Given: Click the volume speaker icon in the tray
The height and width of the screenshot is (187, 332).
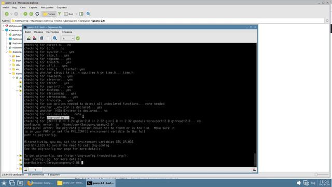Looking at the screenshot, I should tap(299, 183).
